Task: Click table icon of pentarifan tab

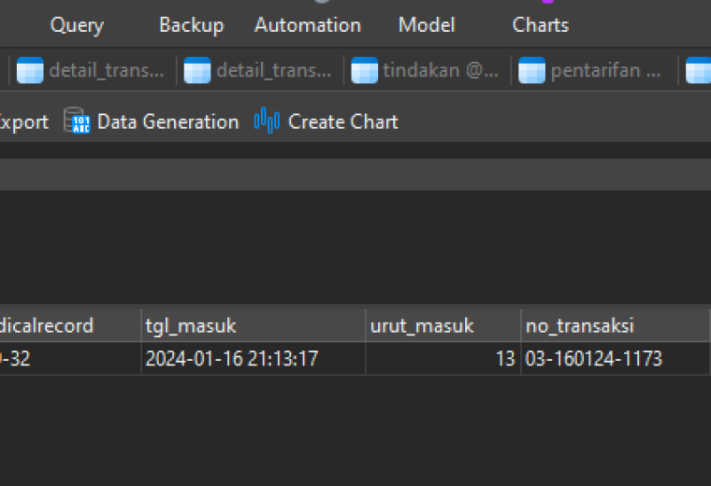Action: click(532, 70)
